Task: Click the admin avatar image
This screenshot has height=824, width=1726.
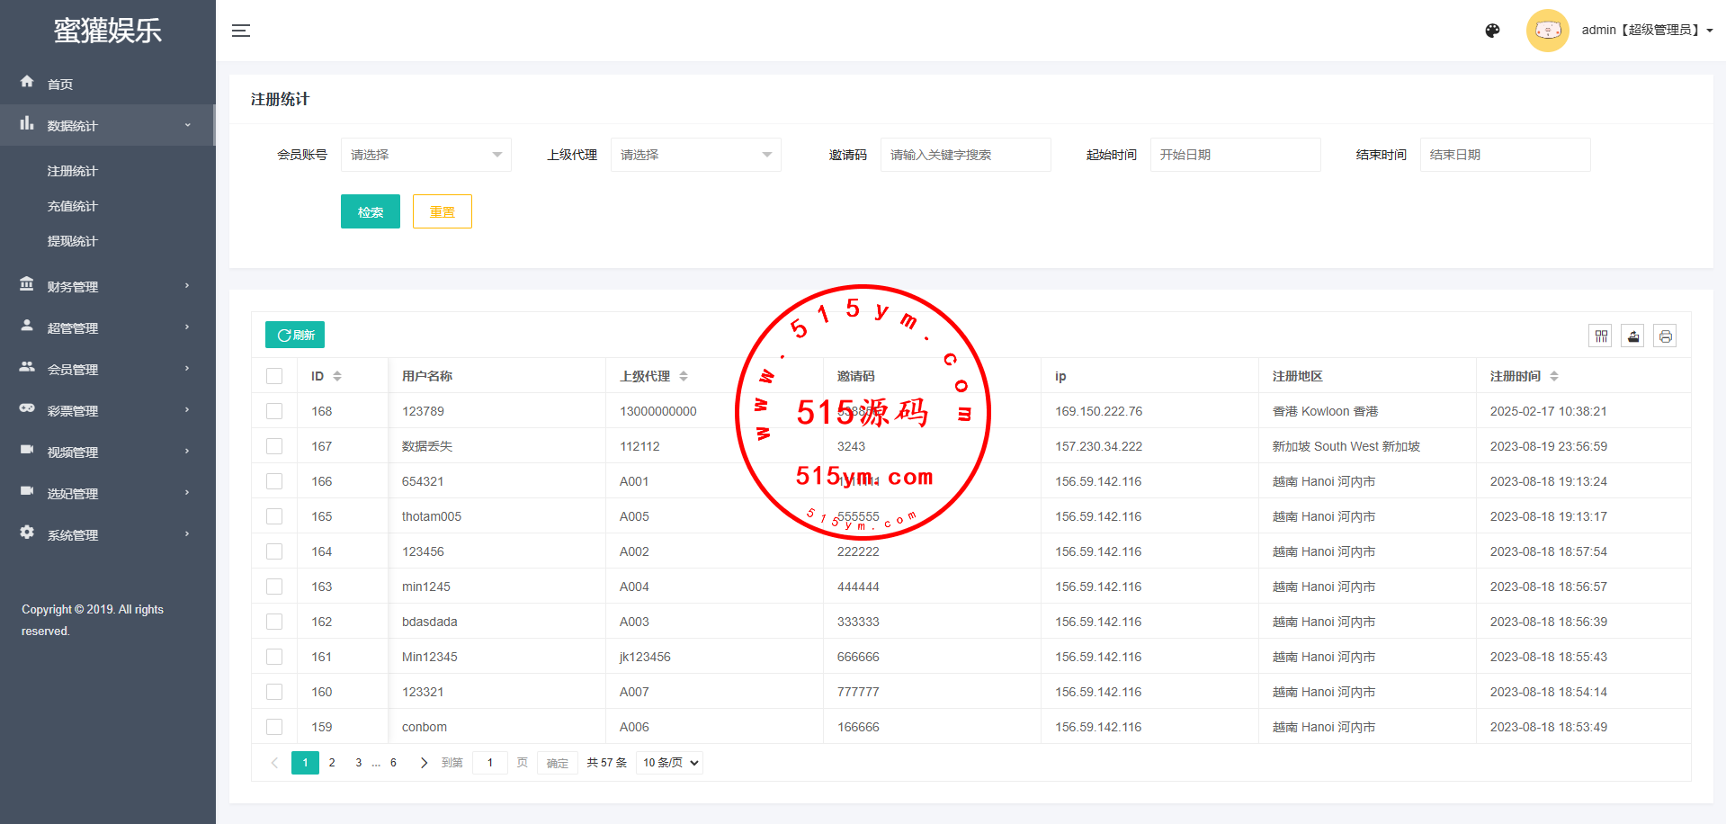Action: pyautogui.click(x=1547, y=31)
